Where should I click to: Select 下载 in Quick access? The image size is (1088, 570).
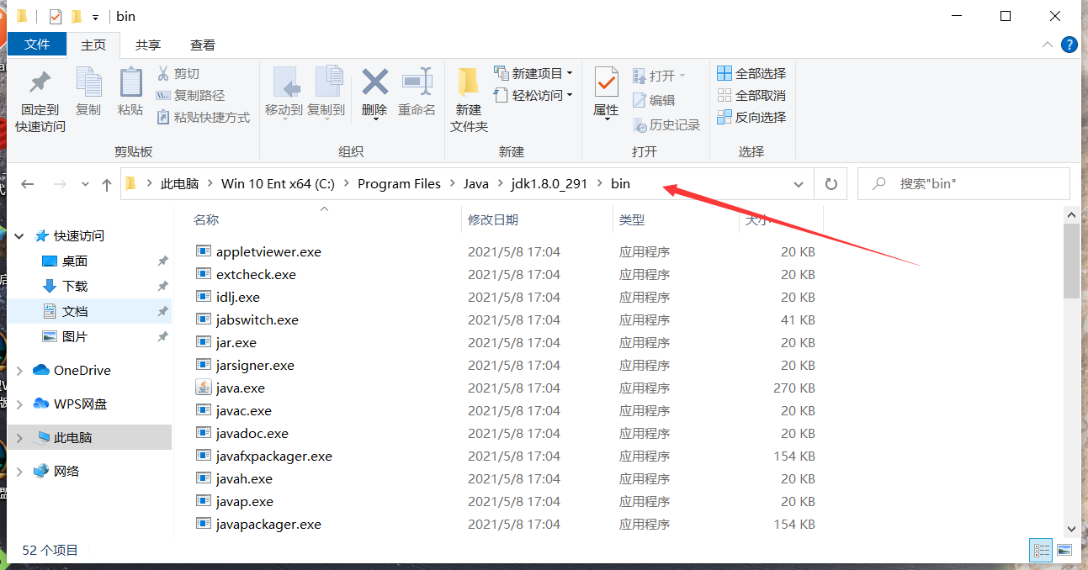[74, 286]
